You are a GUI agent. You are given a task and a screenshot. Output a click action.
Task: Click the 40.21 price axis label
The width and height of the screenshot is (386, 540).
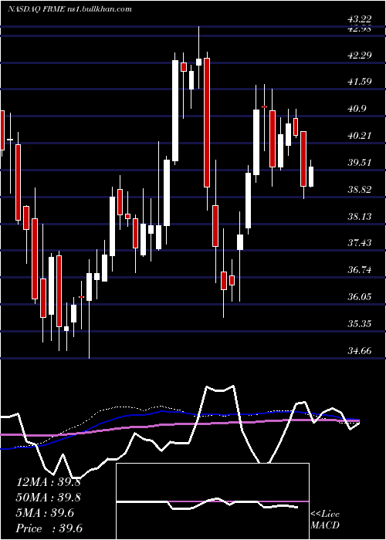359,136
